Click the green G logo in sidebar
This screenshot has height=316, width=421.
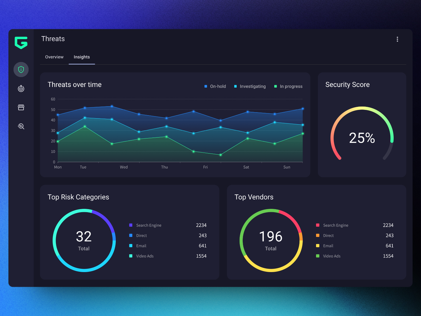(21, 43)
